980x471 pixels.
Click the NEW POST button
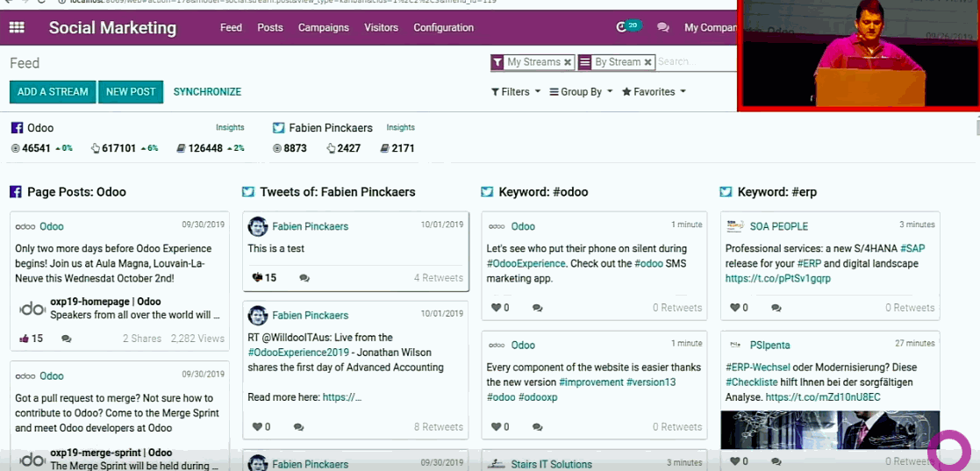pyautogui.click(x=131, y=92)
